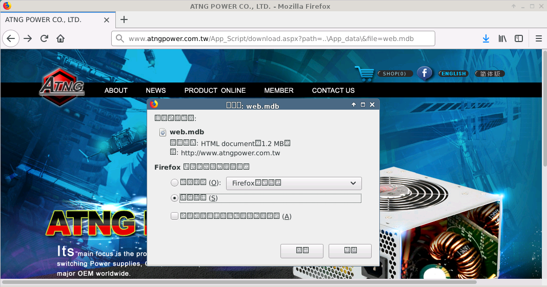The image size is (547, 287).
Task: Open the PRODUCT ONLINE menu item
Action: click(x=215, y=90)
